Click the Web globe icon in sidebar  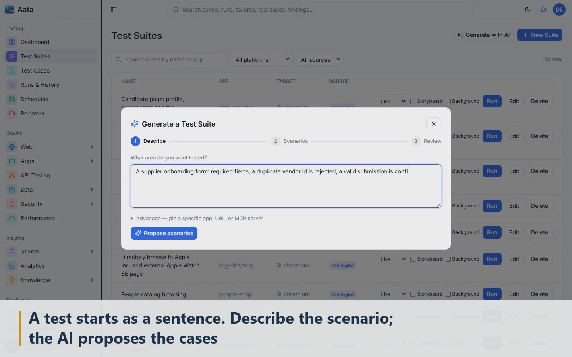point(12,147)
